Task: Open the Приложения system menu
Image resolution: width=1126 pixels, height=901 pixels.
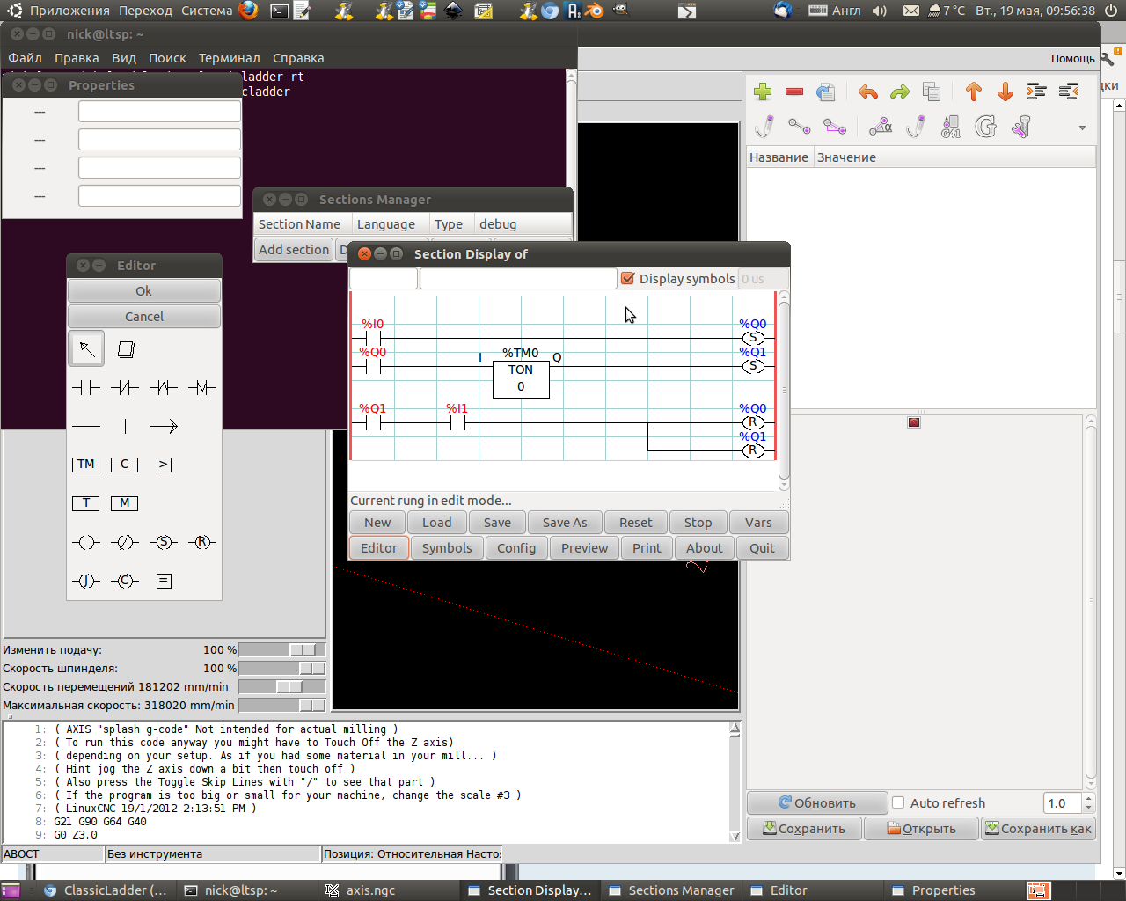Action: [x=69, y=11]
